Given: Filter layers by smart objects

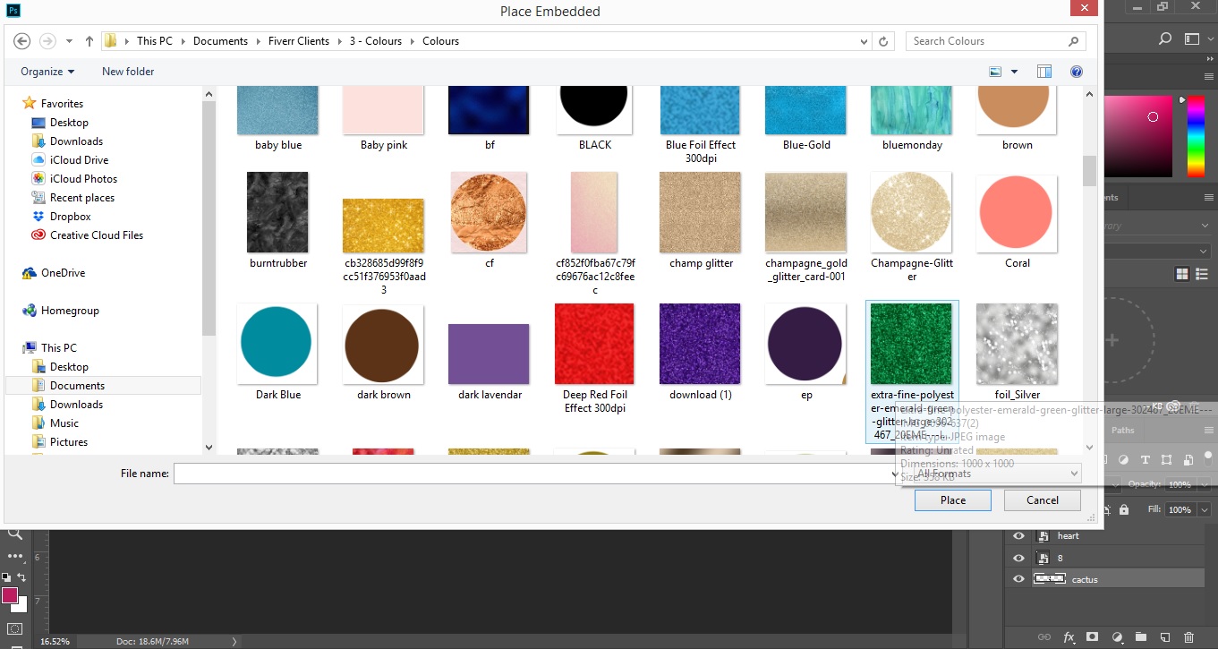Looking at the screenshot, I should [1188, 460].
